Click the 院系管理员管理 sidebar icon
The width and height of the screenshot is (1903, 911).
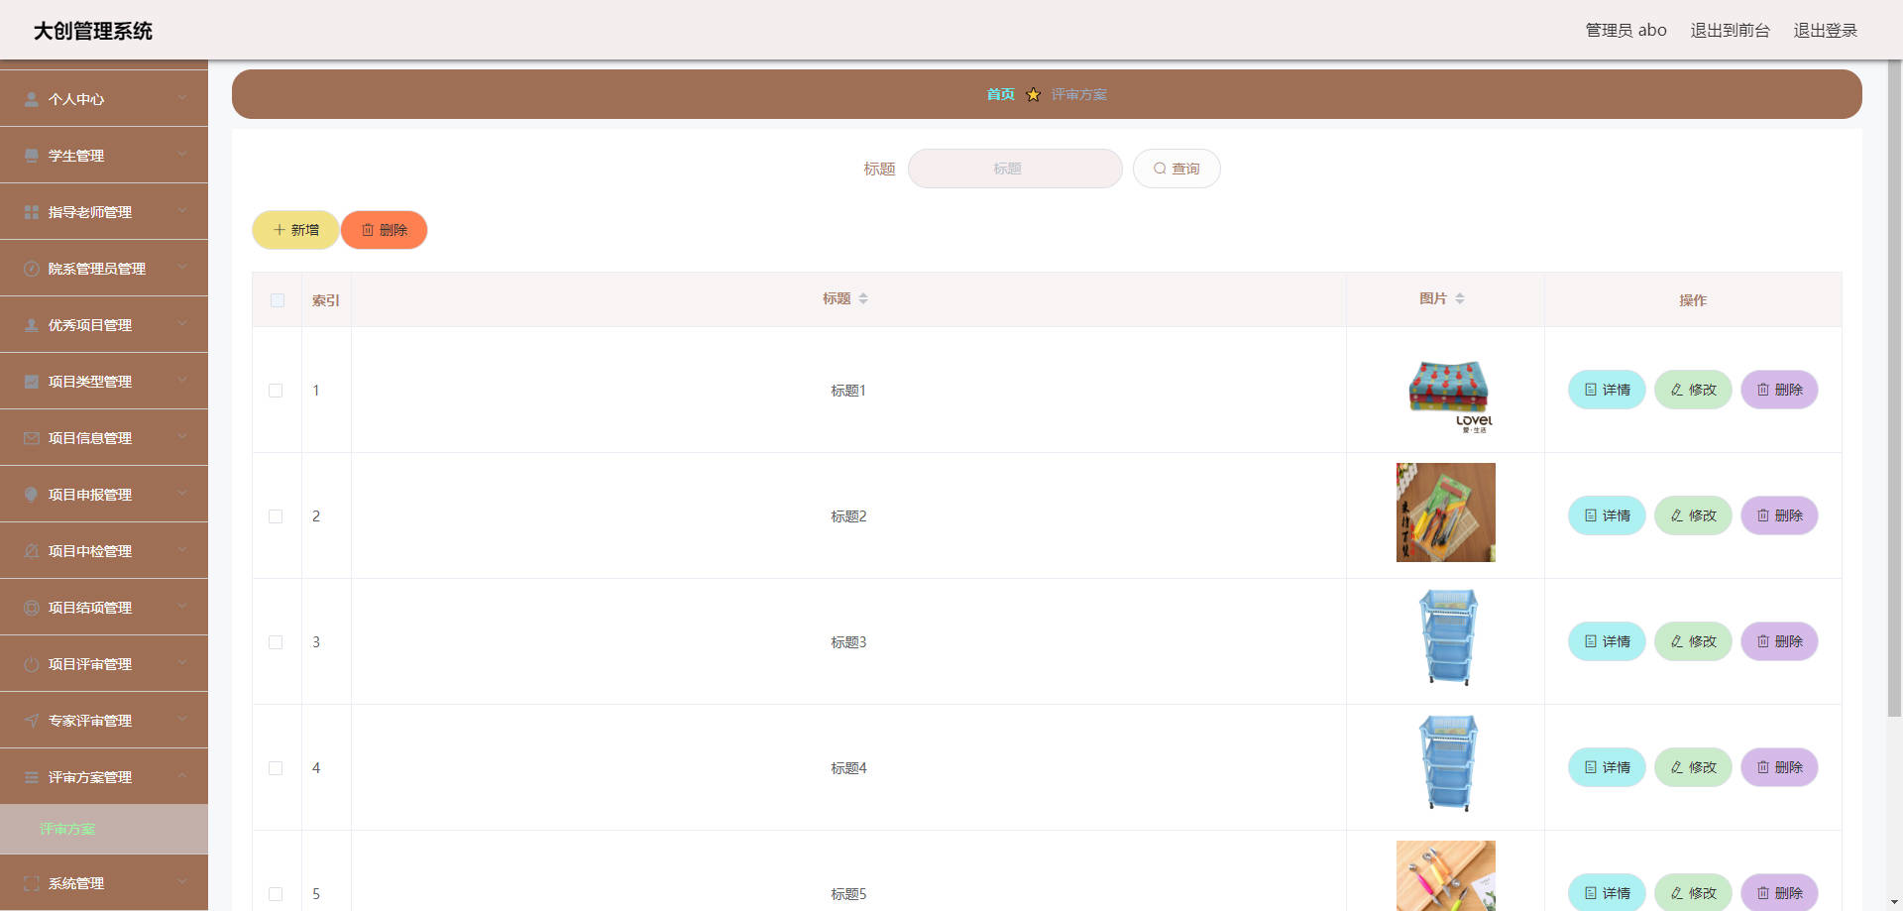click(x=32, y=269)
